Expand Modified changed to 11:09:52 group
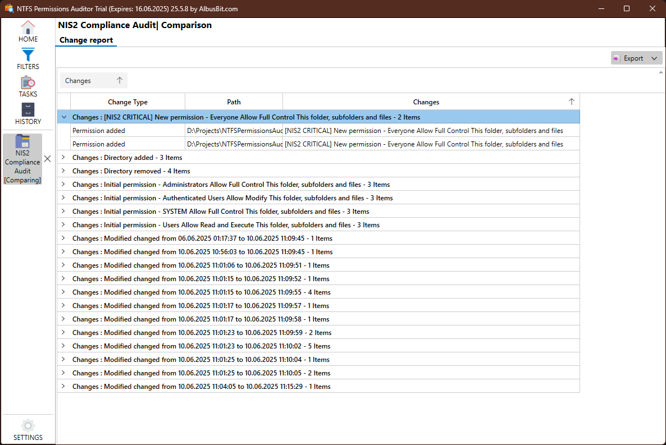Image resolution: width=666 pixels, height=445 pixels. pos(63,278)
